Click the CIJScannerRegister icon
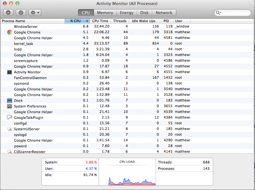This screenshot has width=255, height=190. [x=10, y=151]
